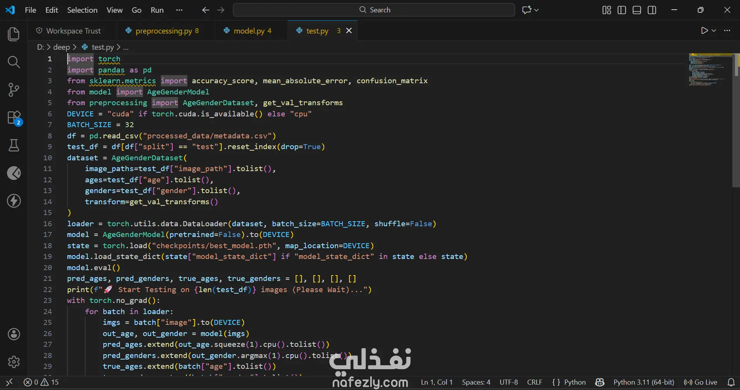Image resolution: width=740 pixels, height=390 pixels.
Task: Open the Source Control view
Action: click(14, 90)
